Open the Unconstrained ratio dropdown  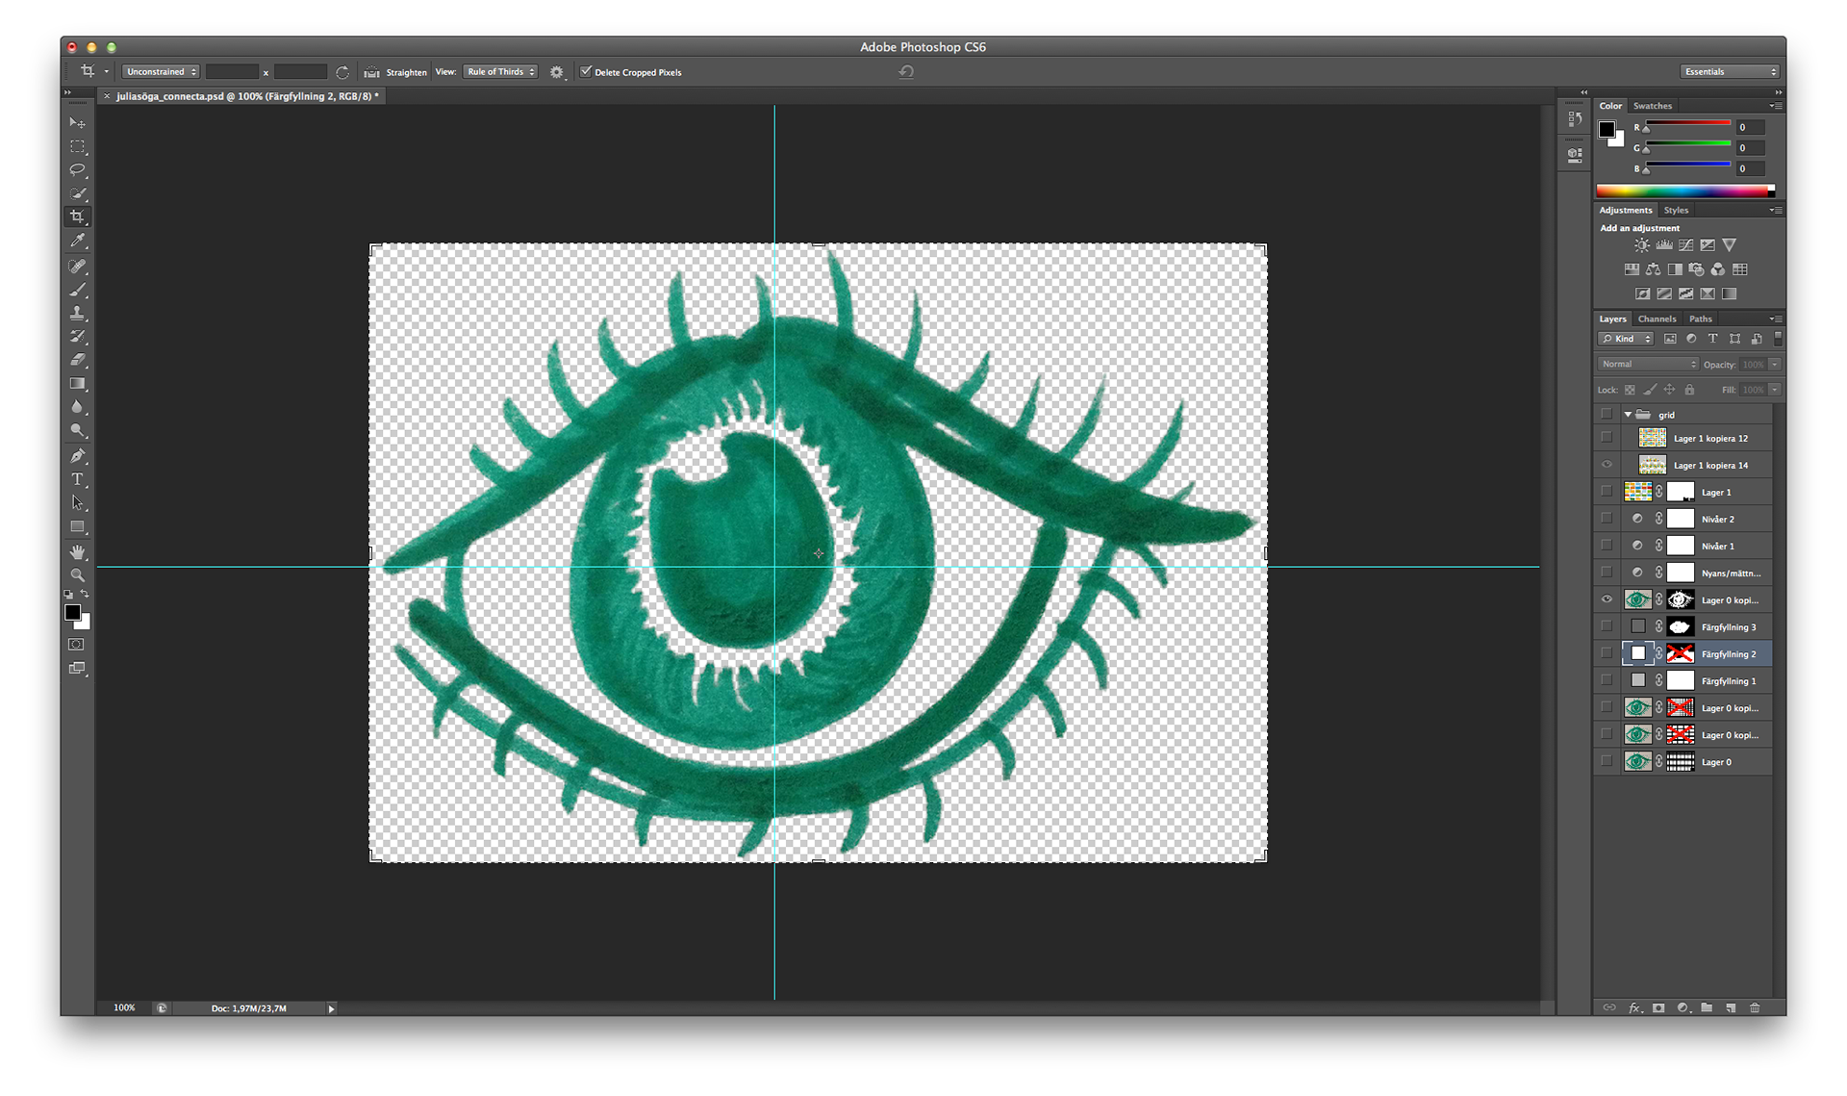click(161, 72)
